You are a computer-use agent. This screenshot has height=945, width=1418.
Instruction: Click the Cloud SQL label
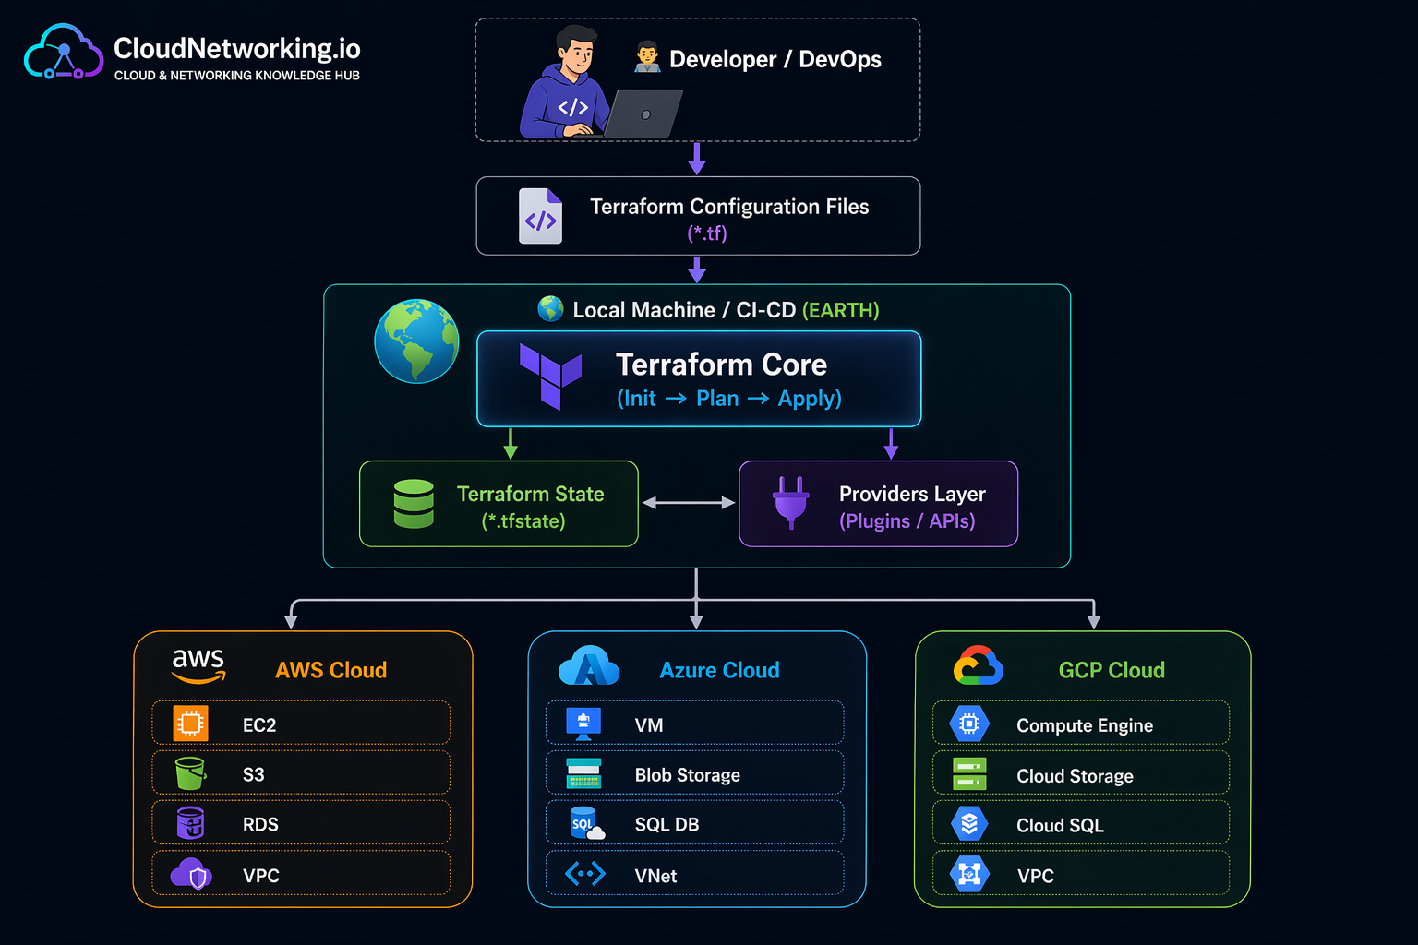[x=1060, y=826]
